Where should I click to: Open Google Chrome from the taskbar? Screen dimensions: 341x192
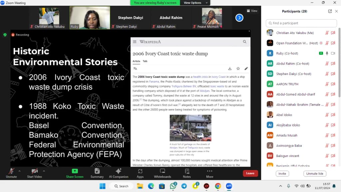(x=218, y=186)
